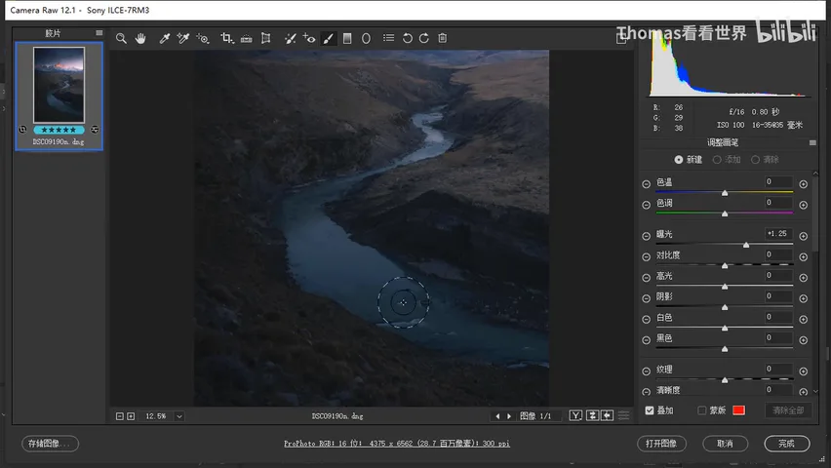831x468 pixels.
Task: Select the Hand tool
Action: point(140,38)
